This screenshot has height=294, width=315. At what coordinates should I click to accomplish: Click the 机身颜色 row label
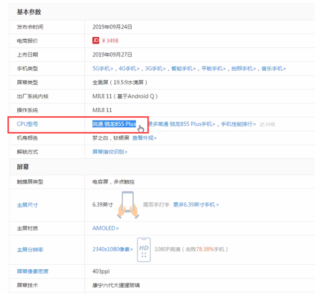27,138
